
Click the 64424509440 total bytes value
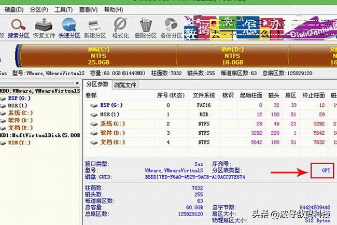coord(315,207)
